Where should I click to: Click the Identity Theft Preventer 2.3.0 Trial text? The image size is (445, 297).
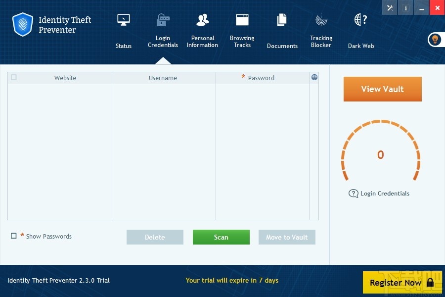[x=59, y=280]
